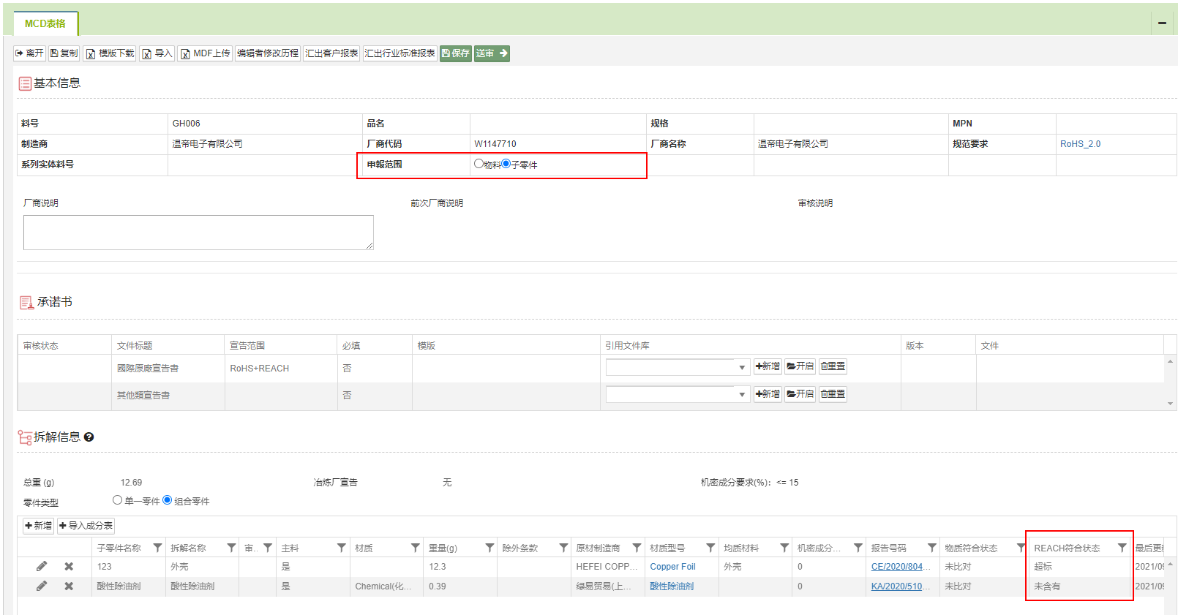Expand the 引用文件库 dropdown for 國際原廠宣告書
1178x615 pixels.
click(x=742, y=367)
